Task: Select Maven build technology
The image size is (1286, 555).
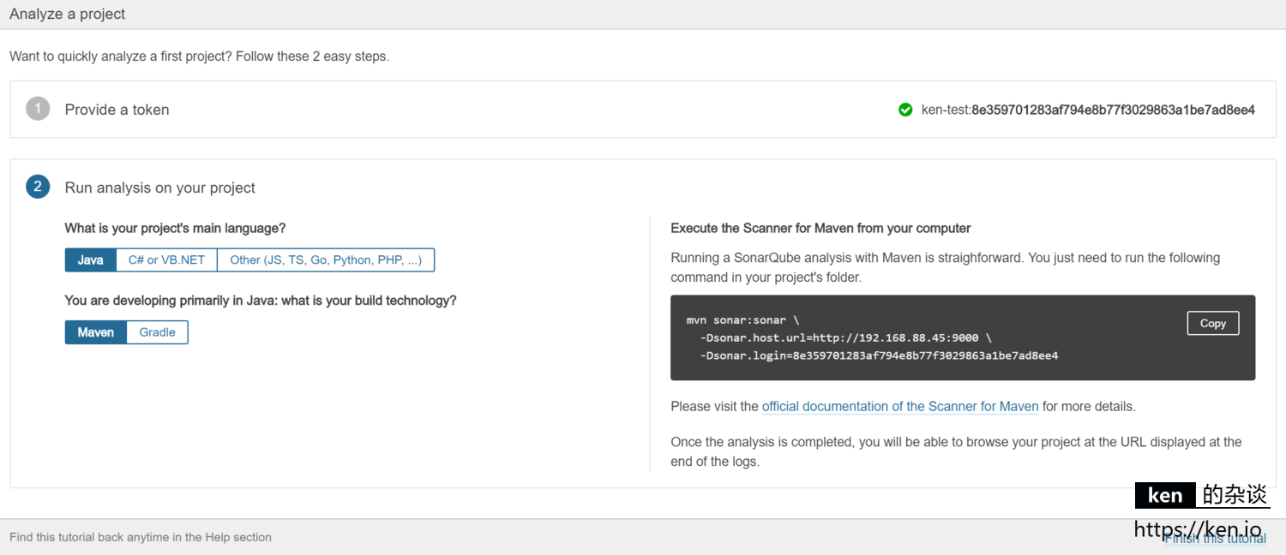Action: tap(96, 332)
